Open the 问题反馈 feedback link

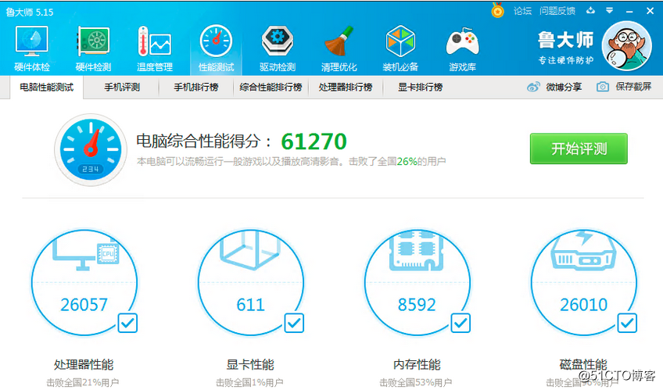557,11
